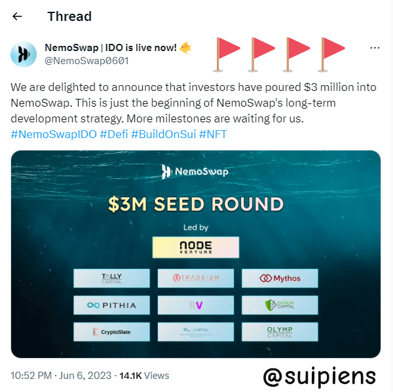Open the #Defi hashtag

(114, 134)
